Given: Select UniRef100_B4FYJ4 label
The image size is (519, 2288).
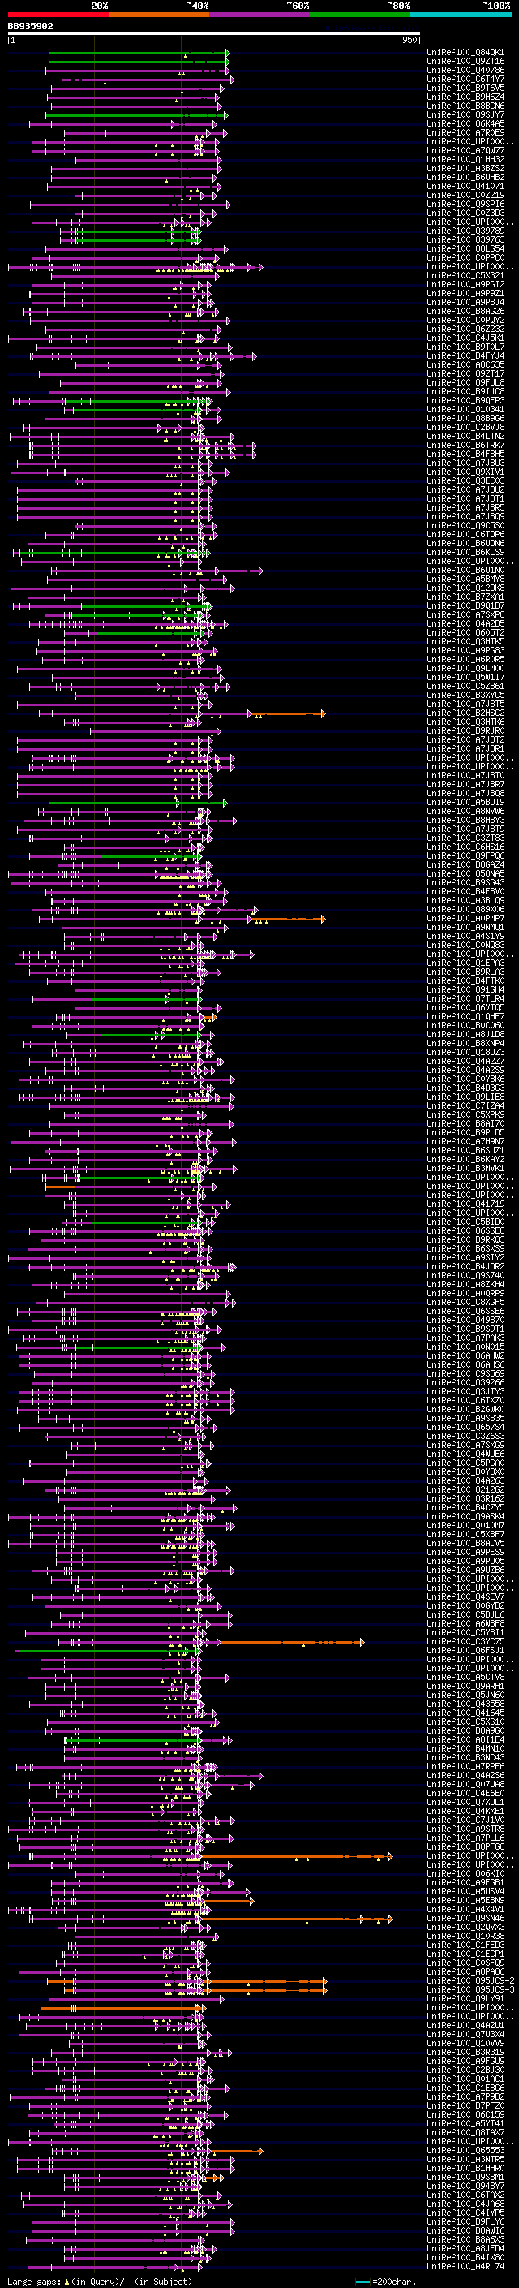Looking at the screenshot, I should pos(465,355).
